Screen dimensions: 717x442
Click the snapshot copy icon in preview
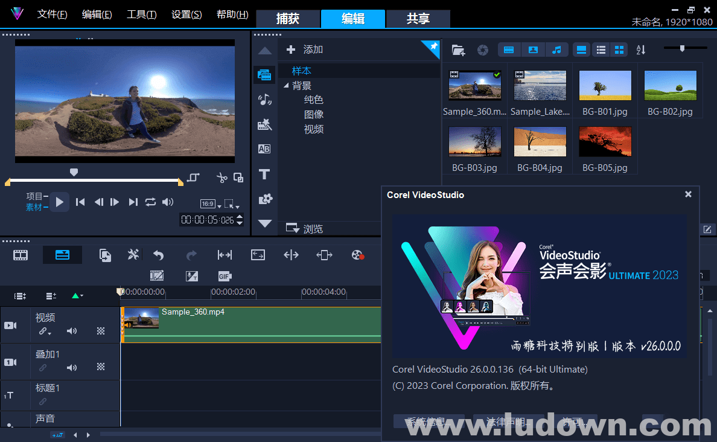pos(238,178)
